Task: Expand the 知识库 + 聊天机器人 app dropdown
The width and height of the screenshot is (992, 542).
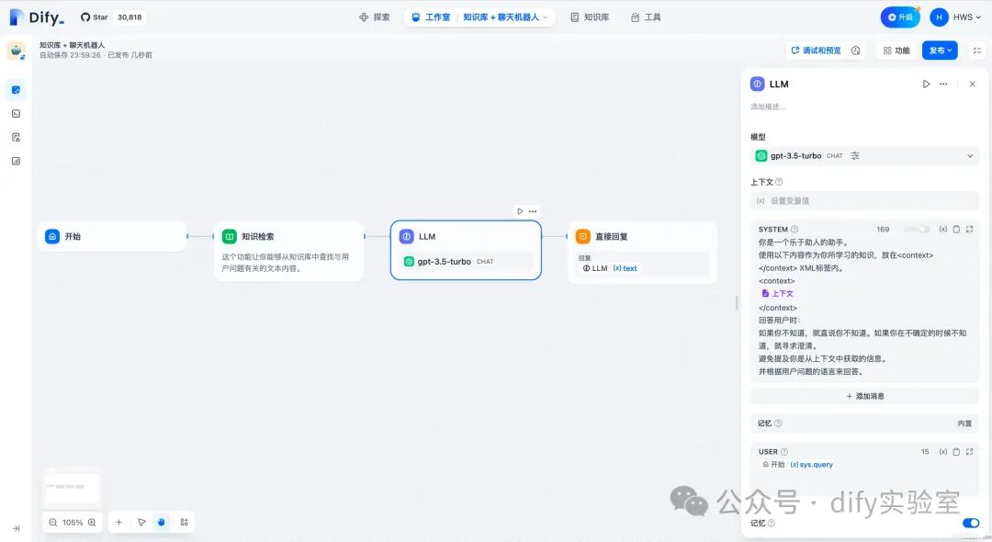Action: (505, 17)
